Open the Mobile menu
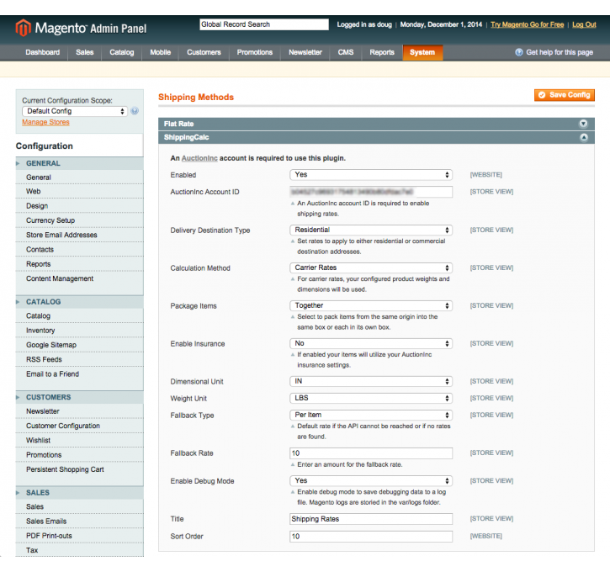 [160, 52]
